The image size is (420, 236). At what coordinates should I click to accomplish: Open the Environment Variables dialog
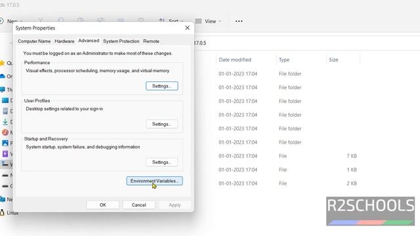tap(155, 181)
